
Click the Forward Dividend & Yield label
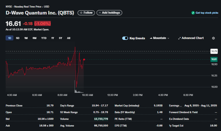tap(183, 112)
